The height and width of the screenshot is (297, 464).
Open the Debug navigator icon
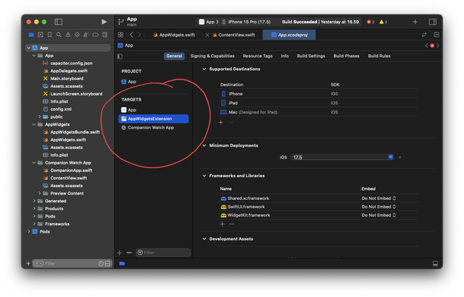86,35
